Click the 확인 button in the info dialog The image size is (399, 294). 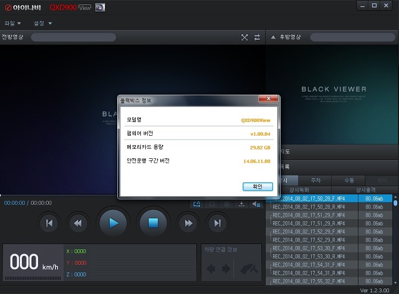(x=257, y=187)
